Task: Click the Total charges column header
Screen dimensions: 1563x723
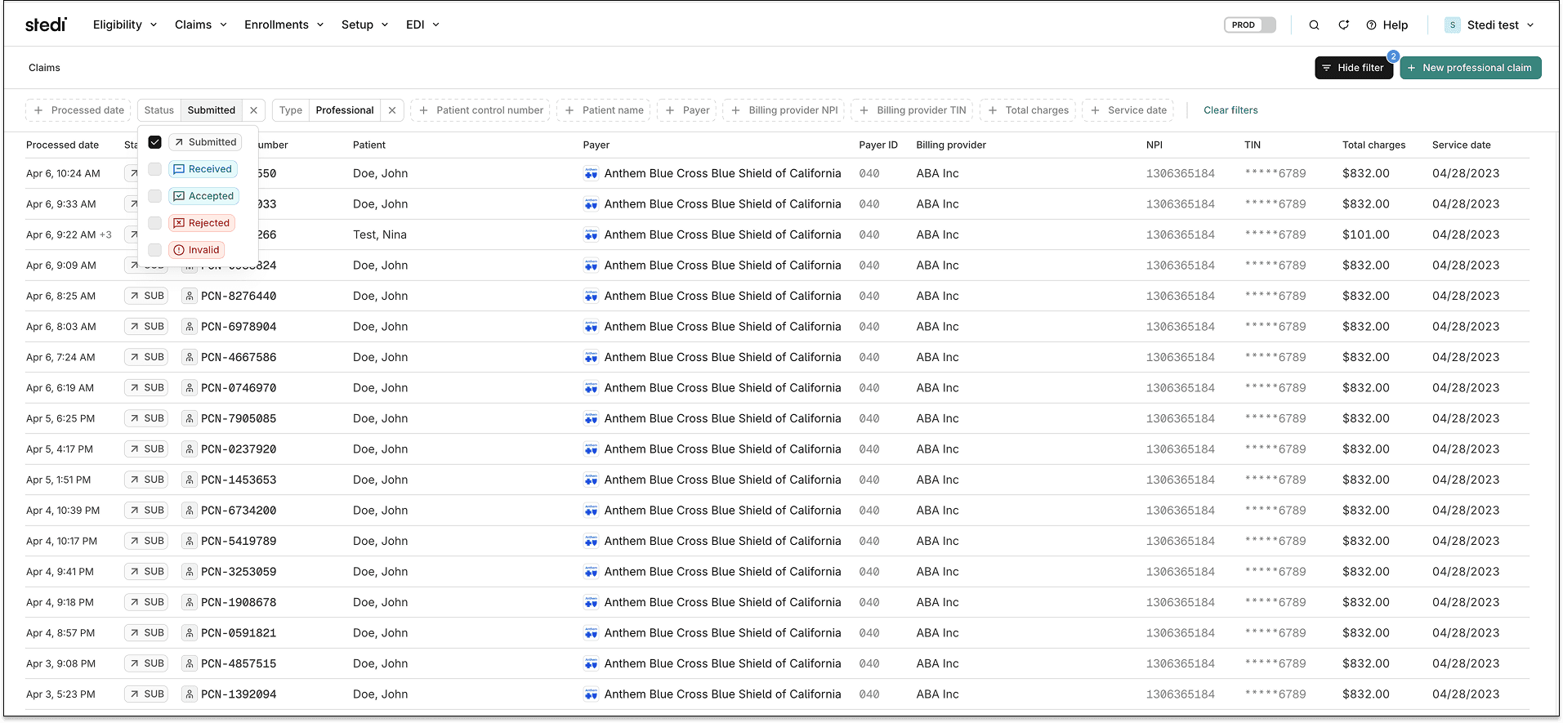Action: (x=1373, y=145)
